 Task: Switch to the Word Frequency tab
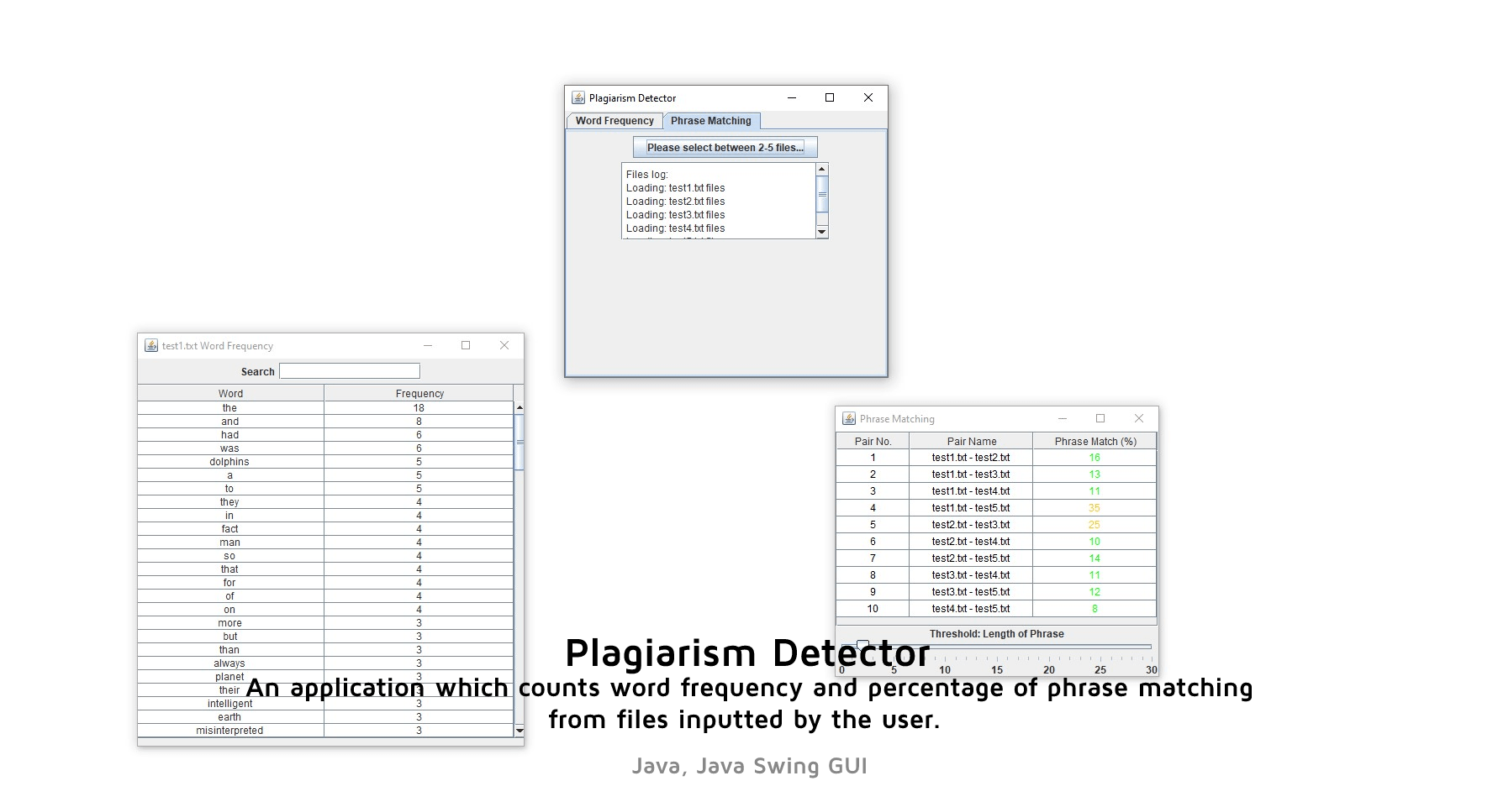pyautogui.click(x=614, y=121)
